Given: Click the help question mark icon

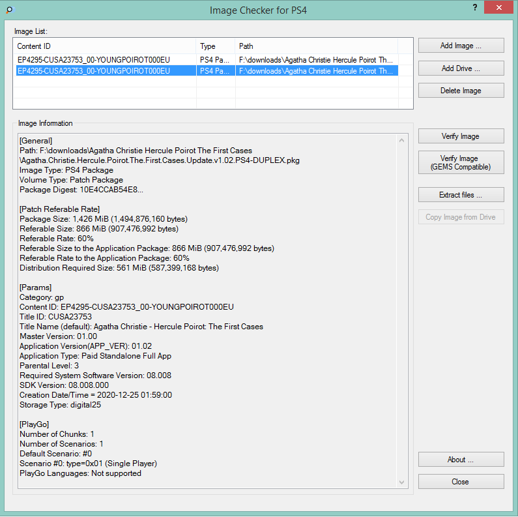Looking at the screenshot, I should coord(475,7).
